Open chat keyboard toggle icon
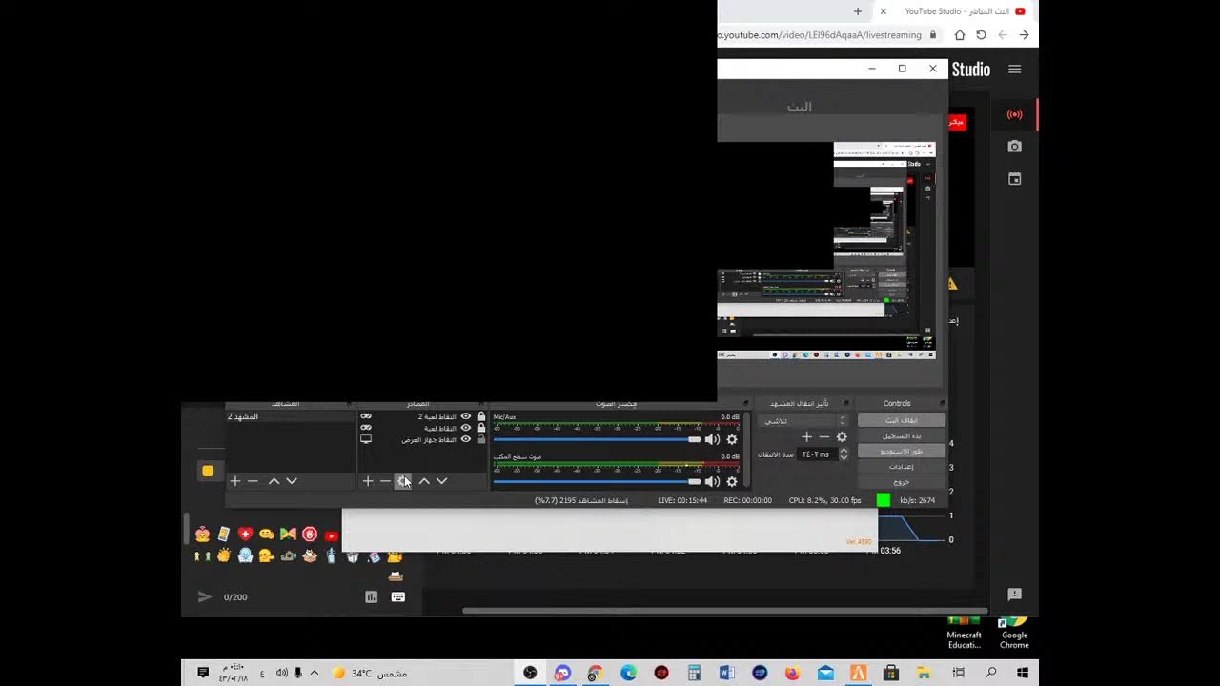Image resolution: width=1220 pixels, height=686 pixels. [398, 596]
